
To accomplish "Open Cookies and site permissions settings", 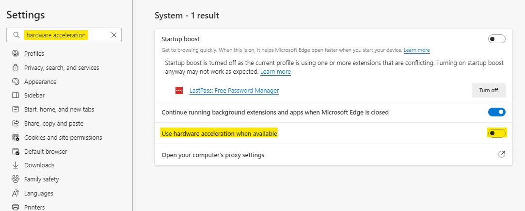I will [63, 138].
